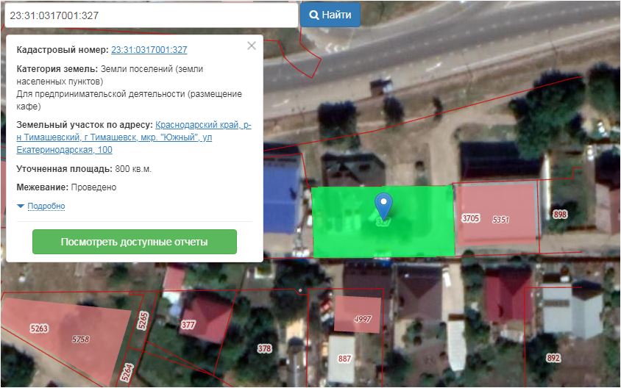Click parcel label 5758

click(80, 339)
